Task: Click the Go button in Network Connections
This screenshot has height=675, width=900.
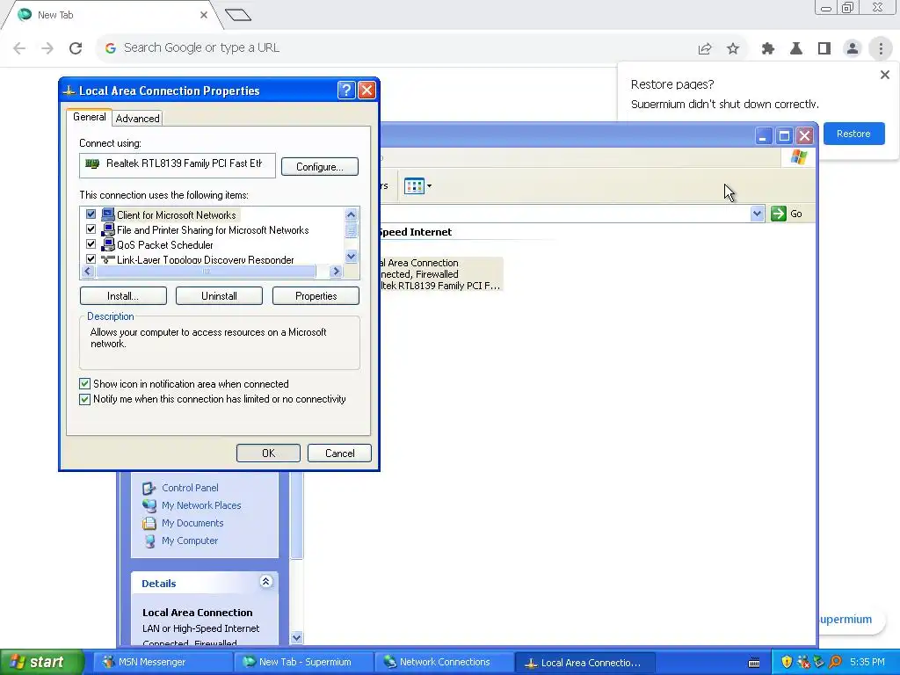Action: [x=787, y=214]
